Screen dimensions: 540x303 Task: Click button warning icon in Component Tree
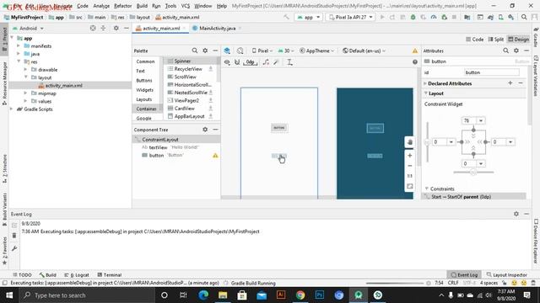215,155
